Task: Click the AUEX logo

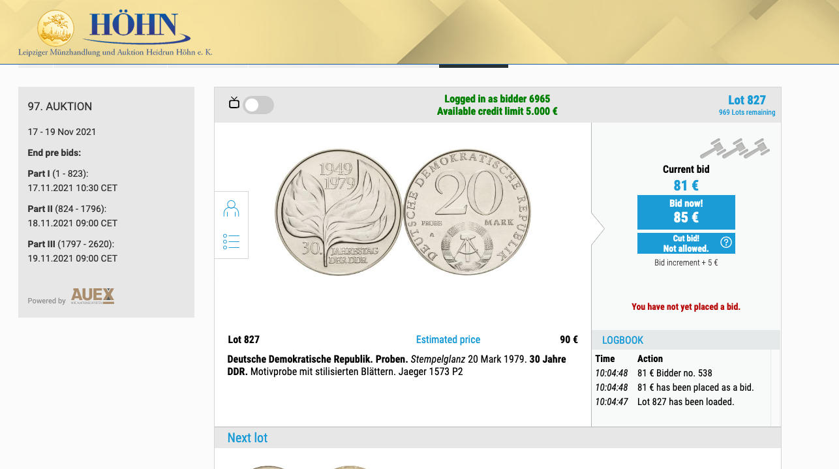Action: coord(93,296)
